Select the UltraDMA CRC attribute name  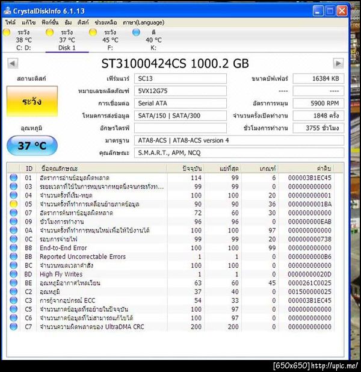point(92,327)
